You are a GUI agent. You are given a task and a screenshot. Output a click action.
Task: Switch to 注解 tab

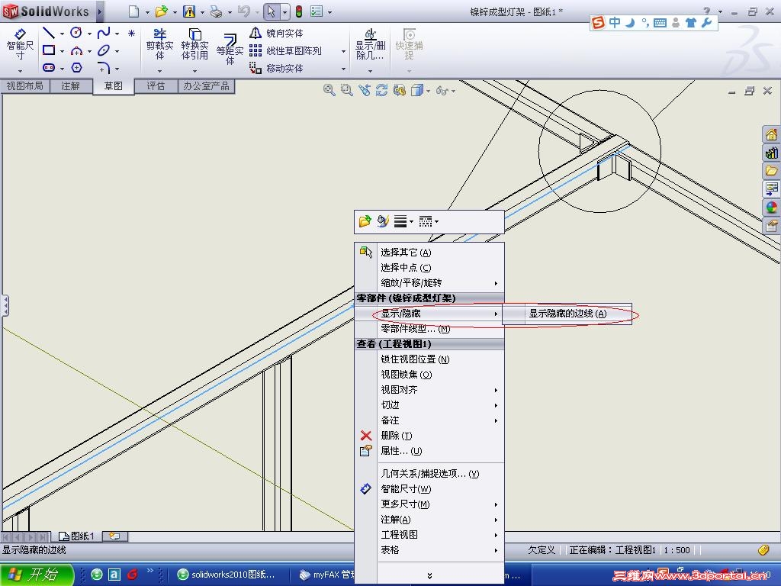click(70, 85)
